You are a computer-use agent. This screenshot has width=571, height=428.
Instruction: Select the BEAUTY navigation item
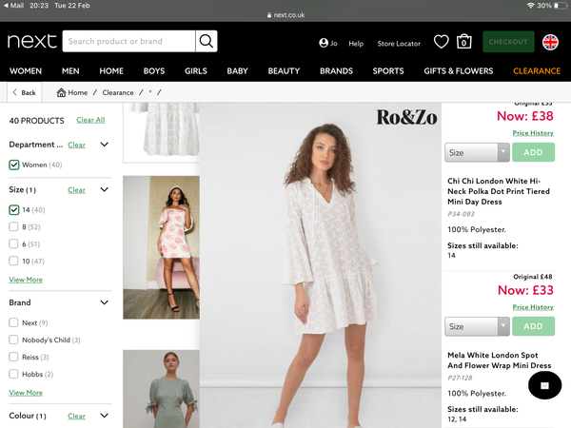[284, 71]
